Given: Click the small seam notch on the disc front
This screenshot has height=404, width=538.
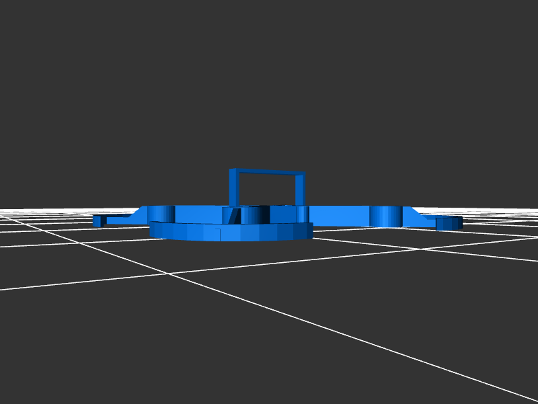Looking at the screenshot, I should [x=217, y=231].
